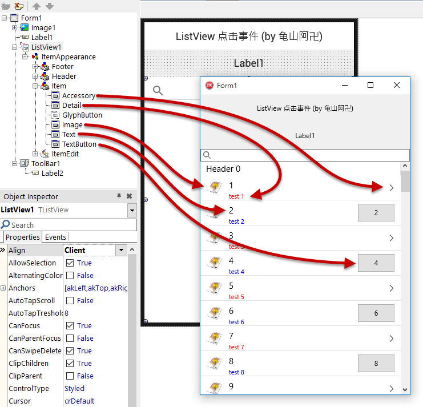Click the chevron accessory on list item 1
Screen dimensions: 423x407
click(x=391, y=188)
